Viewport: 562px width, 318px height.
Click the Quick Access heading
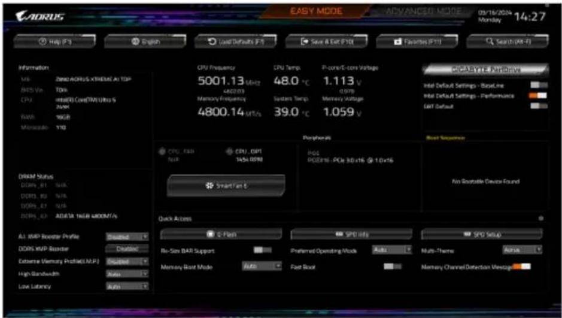click(x=175, y=219)
